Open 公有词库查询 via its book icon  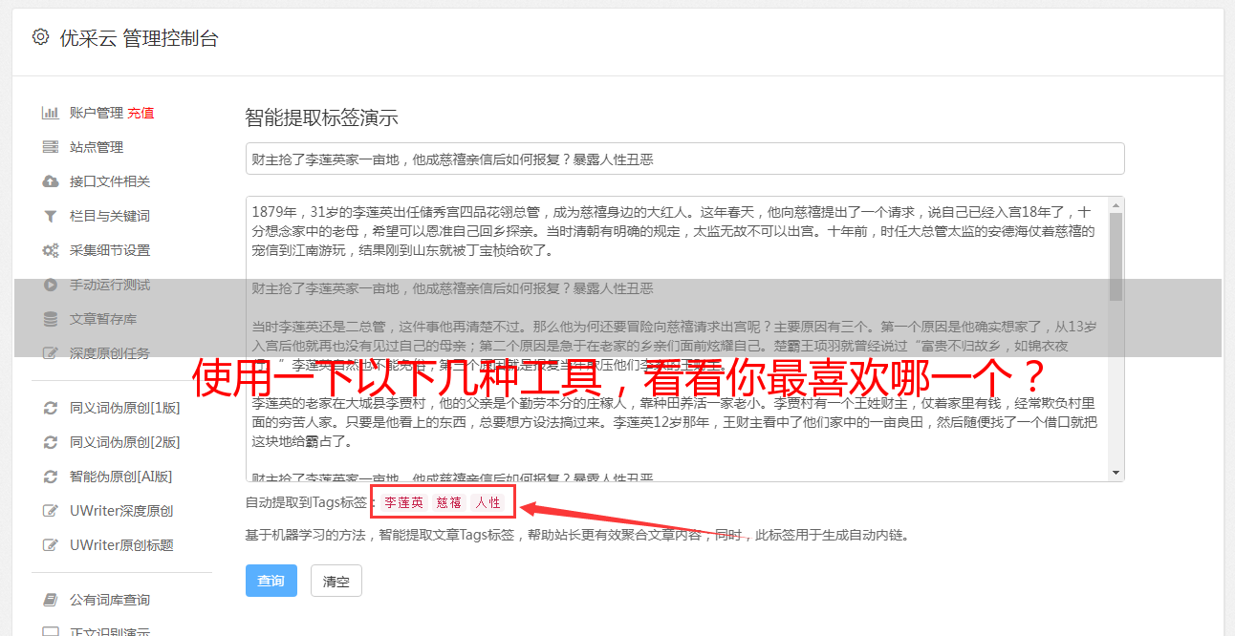coord(51,600)
